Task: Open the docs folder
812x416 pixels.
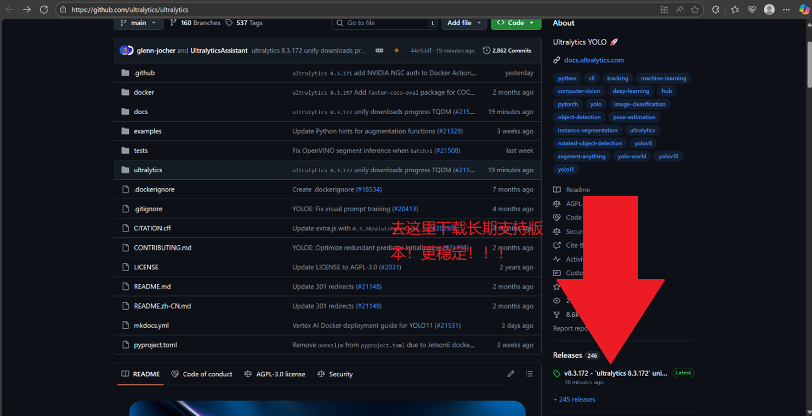Action: click(x=141, y=111)
